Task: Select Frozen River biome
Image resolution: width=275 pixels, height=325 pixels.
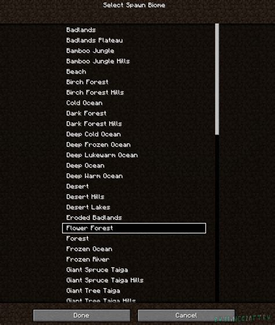Action: (x=134, y=260)
